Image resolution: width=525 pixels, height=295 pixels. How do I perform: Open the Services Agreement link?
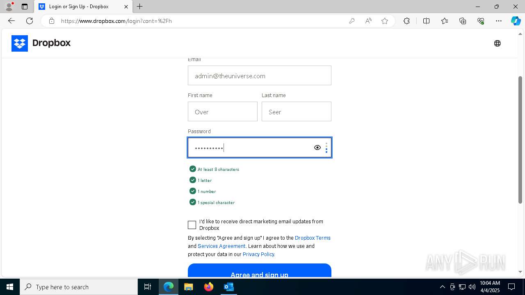pos(221,246)
